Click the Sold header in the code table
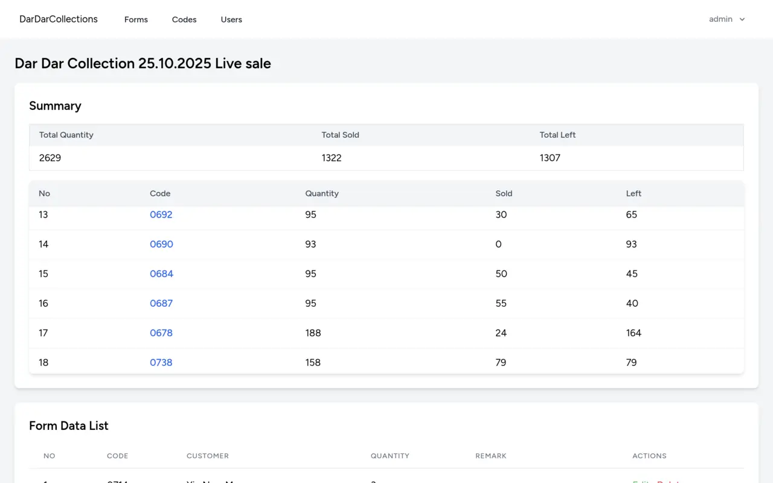This screenshot has width=773, height=483. click(504, 194)
